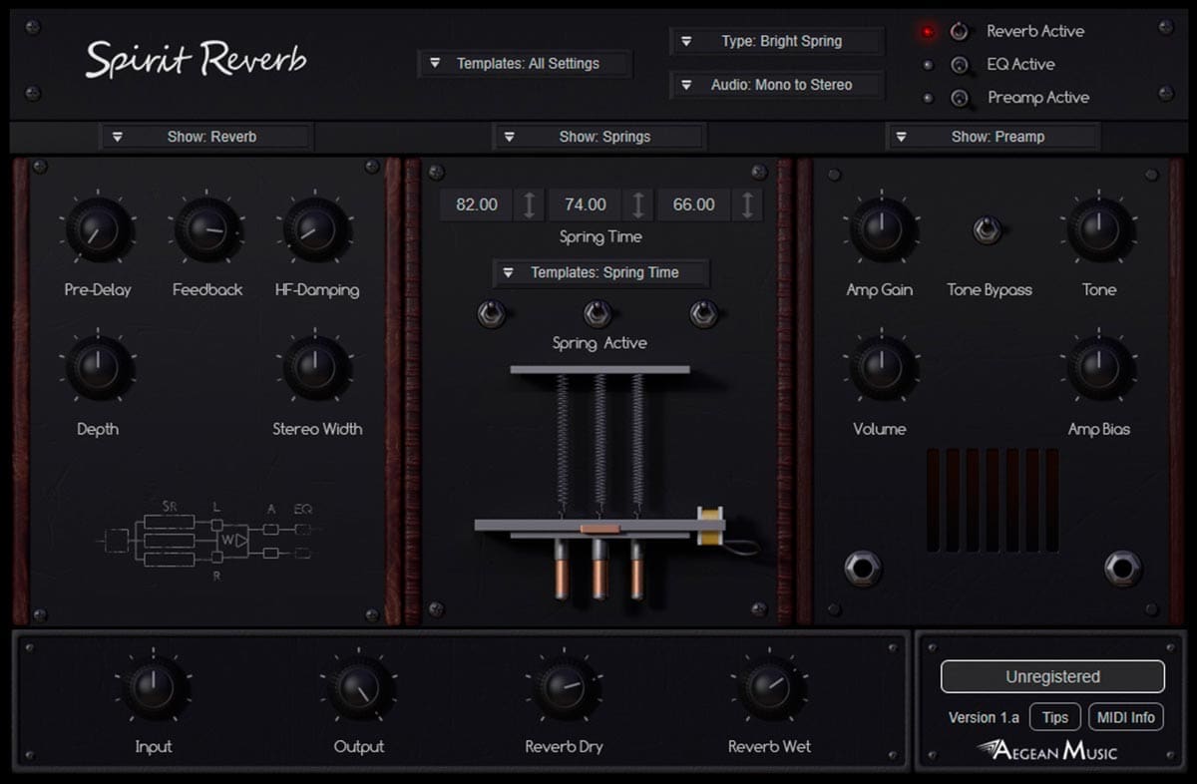Click the Stereo Width knob
The width and height of the screenshot is (1197, 784).
pyautogui.click(x=317, y=368)
